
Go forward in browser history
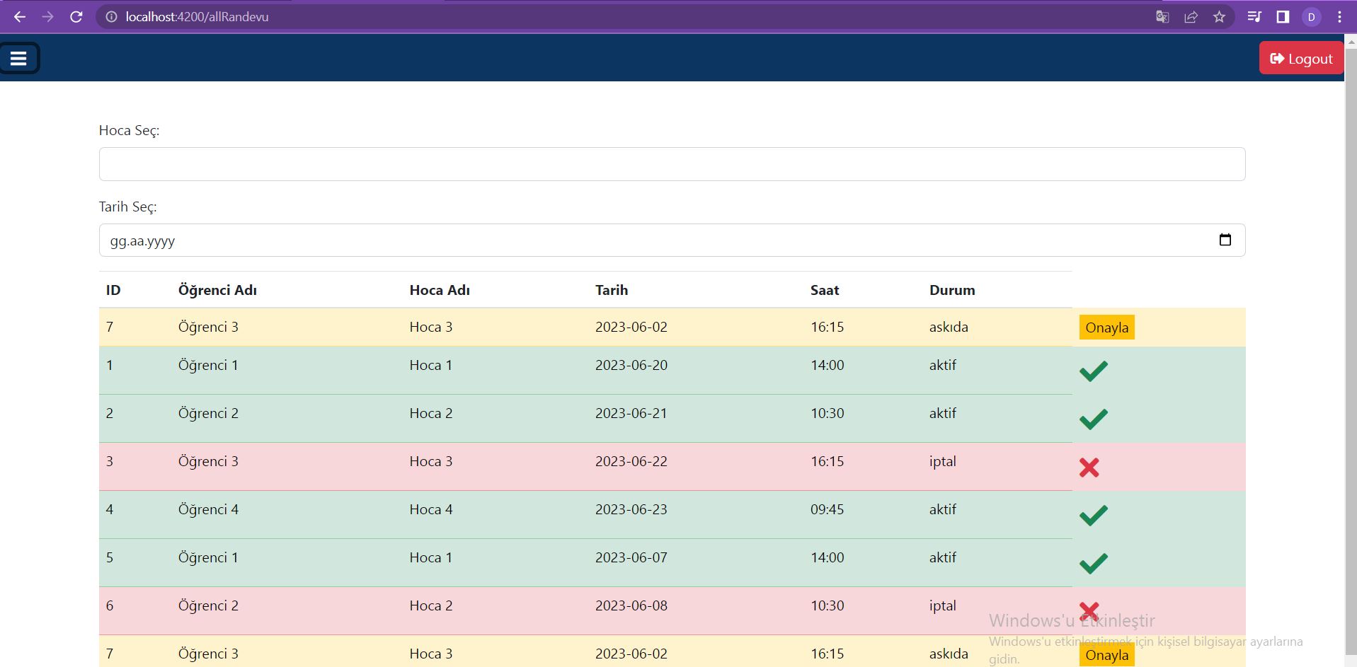pos(47,17)
